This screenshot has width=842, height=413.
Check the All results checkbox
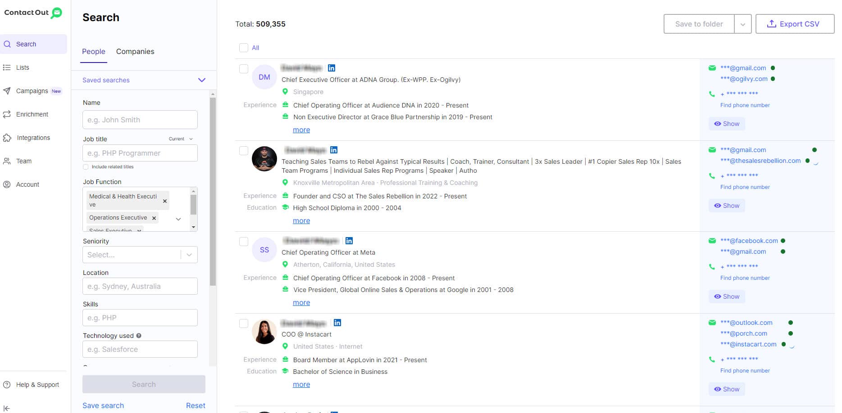coord(244,48)
